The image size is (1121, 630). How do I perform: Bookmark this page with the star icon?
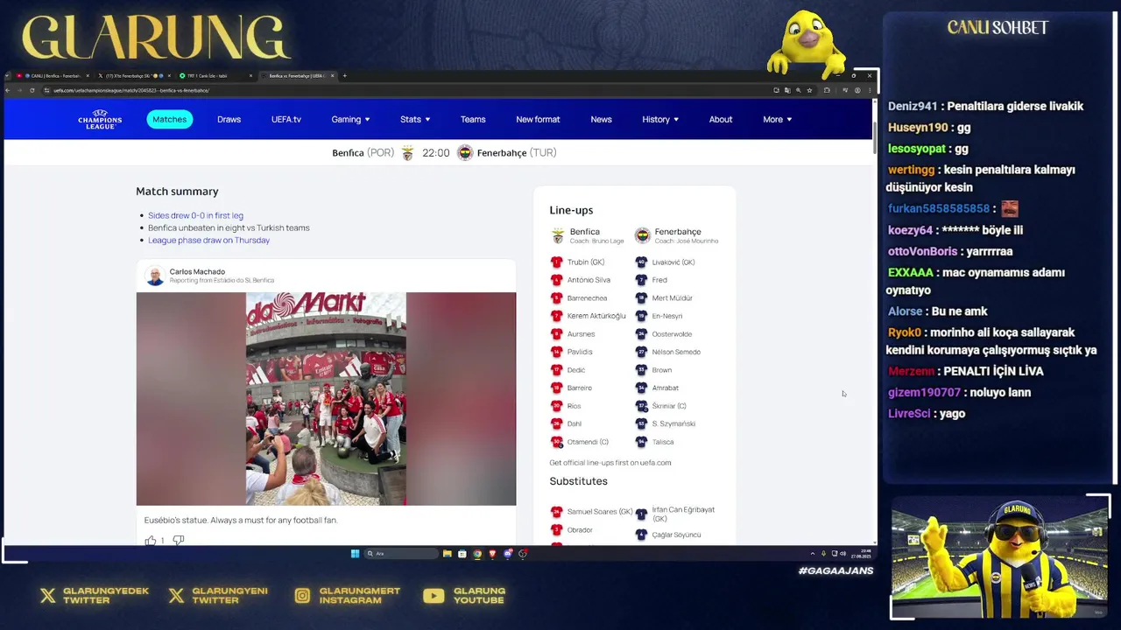809,90
